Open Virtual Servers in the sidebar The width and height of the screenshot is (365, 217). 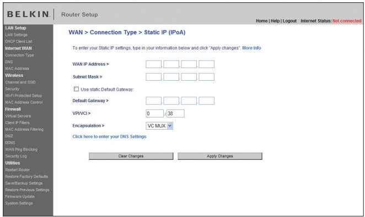click(x=18, y=116)
